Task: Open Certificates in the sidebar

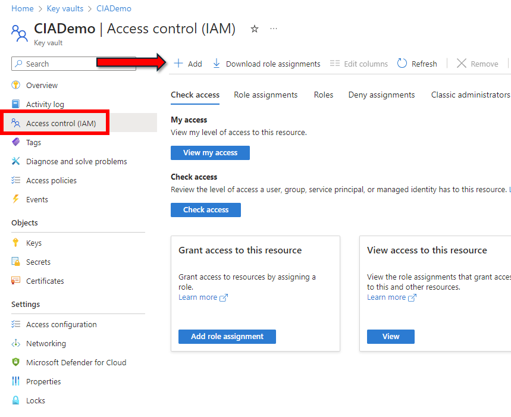Action: (45, 281)
